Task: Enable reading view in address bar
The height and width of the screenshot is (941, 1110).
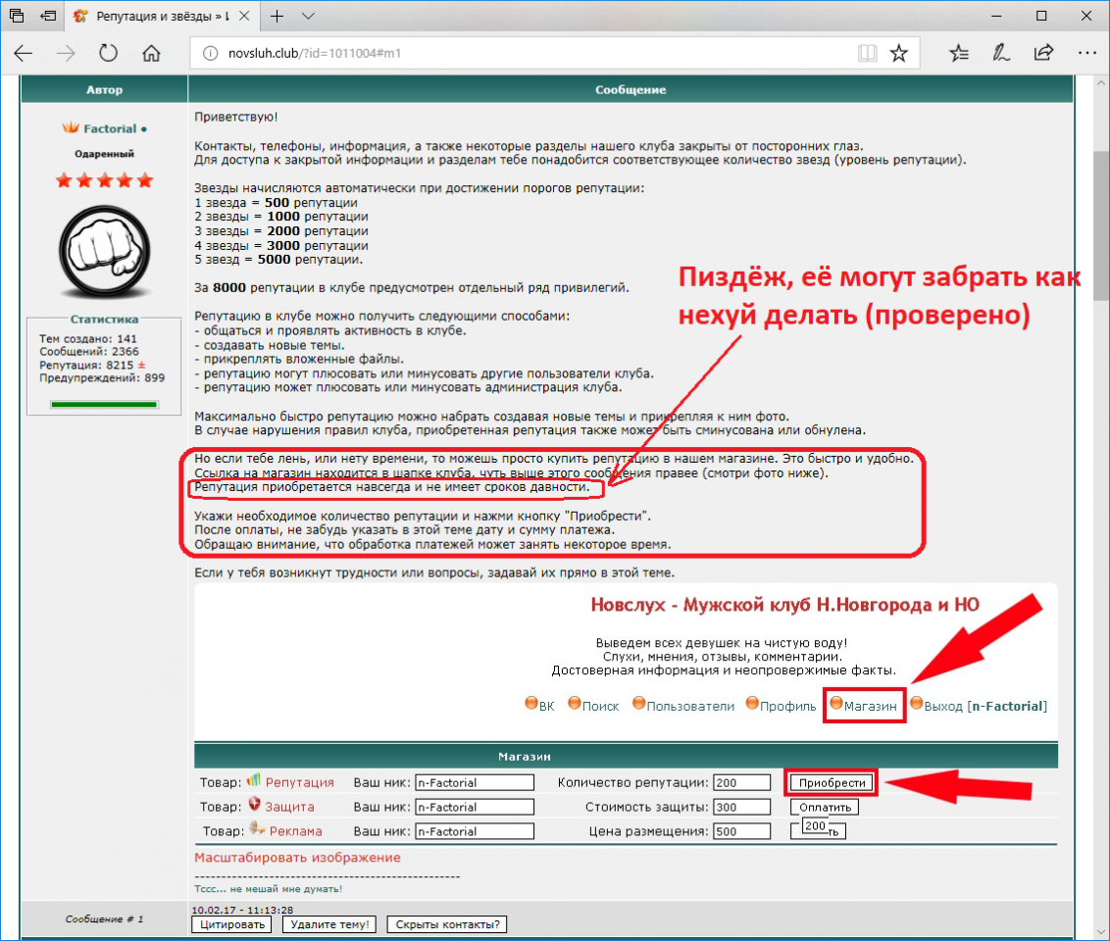Action: [x=866, y=53]
